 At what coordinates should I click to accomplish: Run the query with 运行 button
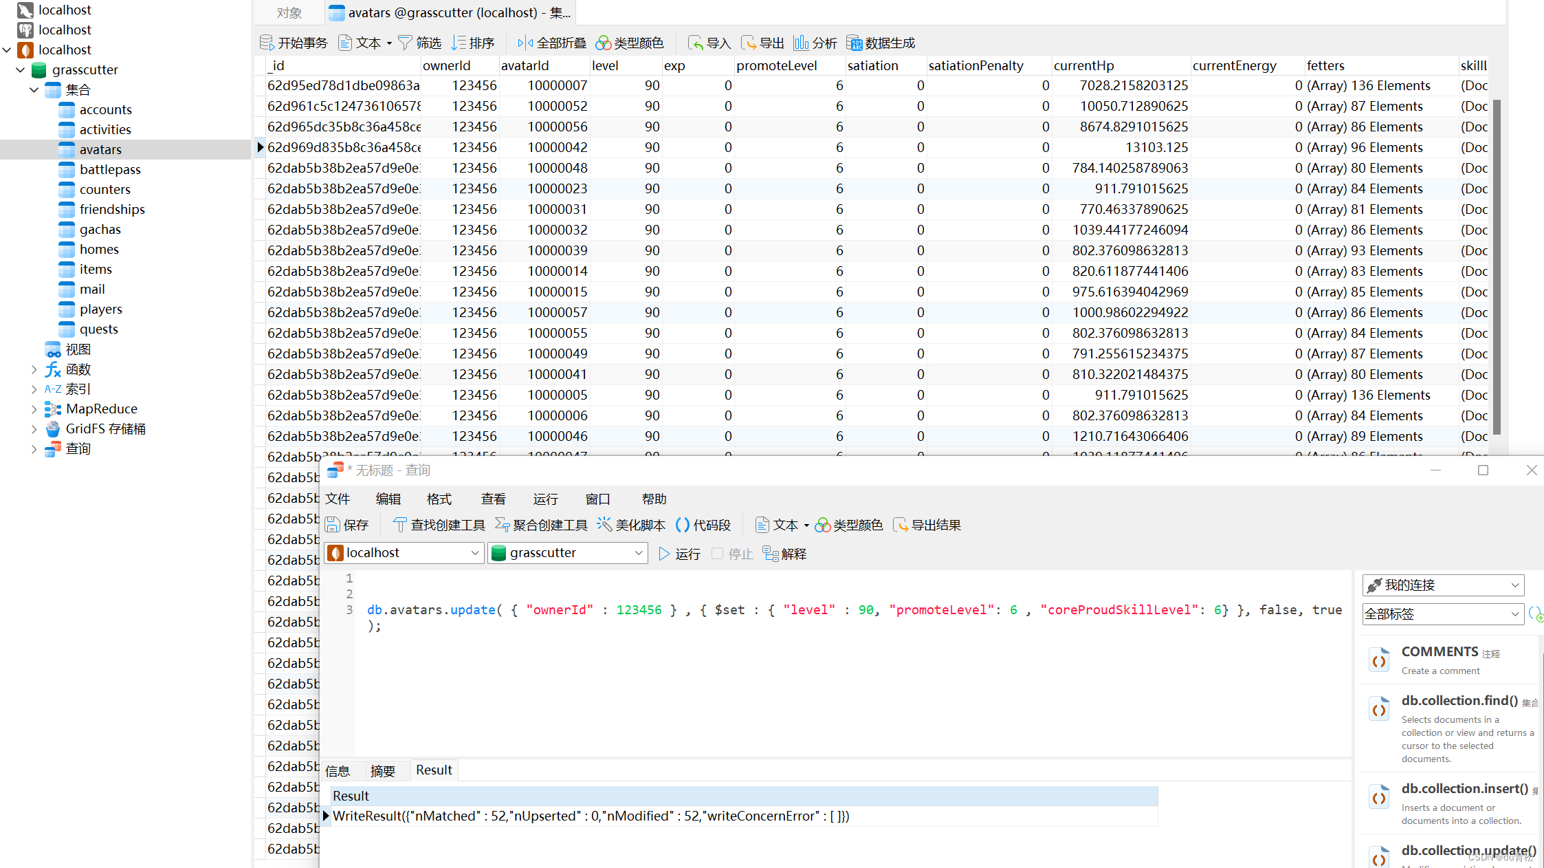click(679, 554)
